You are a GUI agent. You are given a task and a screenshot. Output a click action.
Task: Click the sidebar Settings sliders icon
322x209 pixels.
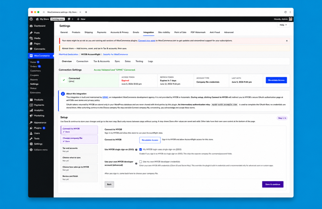[x=31, y=144]
